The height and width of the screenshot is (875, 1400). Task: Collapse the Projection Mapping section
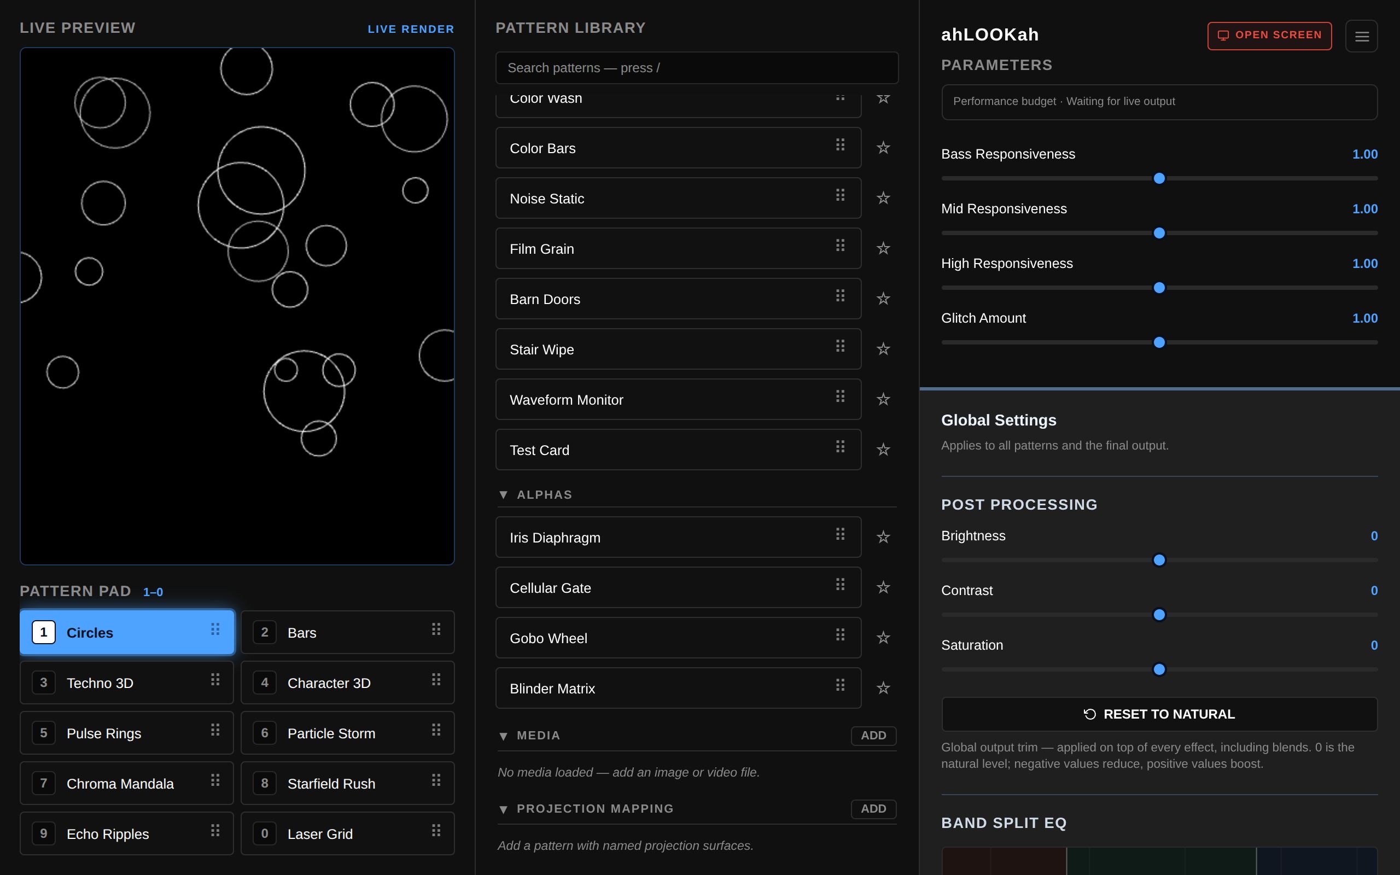coord(503,809)
